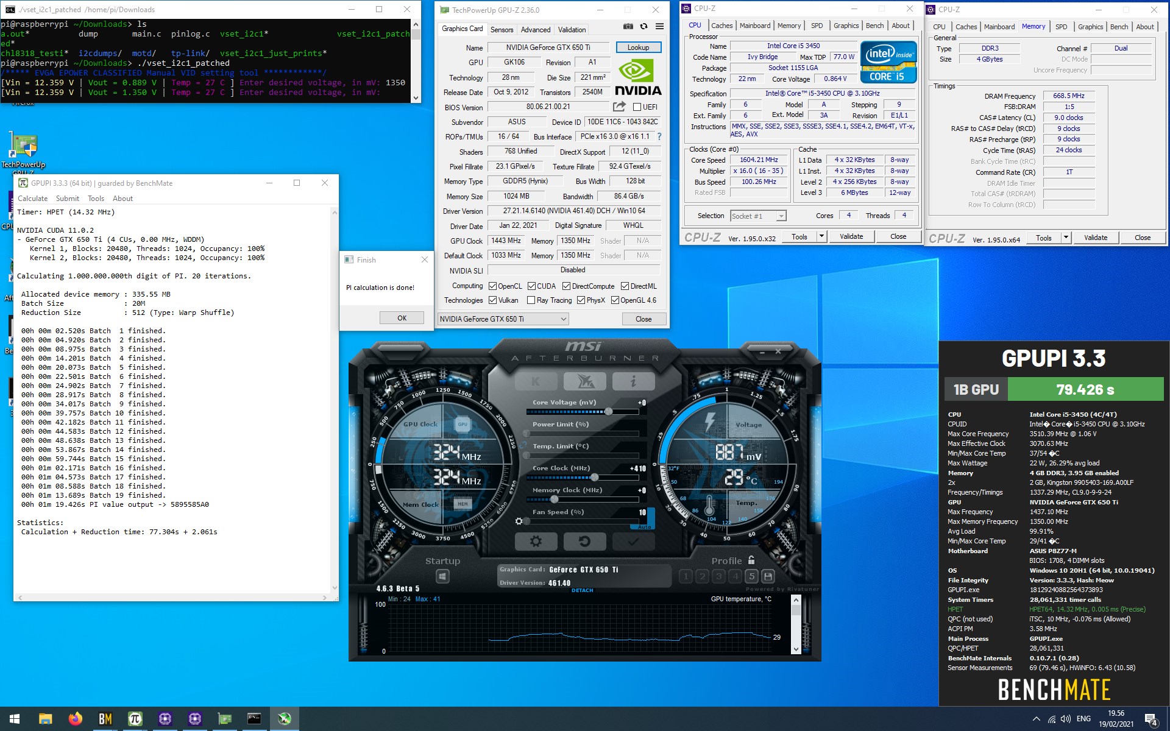The height and width of the screenshot is (731, 1170).
Task: Open the Socket #1 selection dropdown in CPU-Z
Action: tap(758, 216)
